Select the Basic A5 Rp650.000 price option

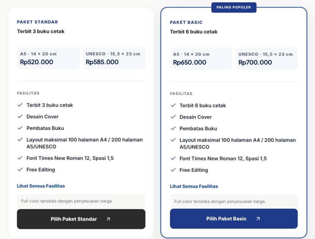tap(201, 58)
